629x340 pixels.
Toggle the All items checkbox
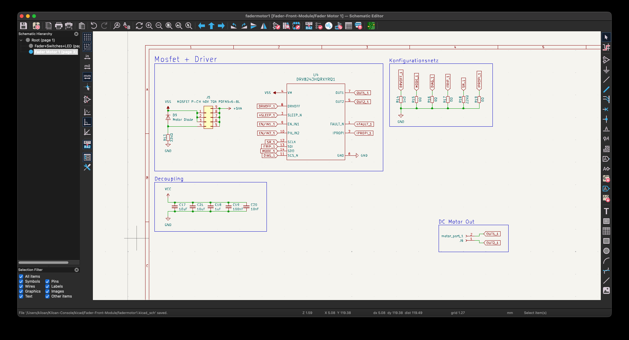(21, 277)
